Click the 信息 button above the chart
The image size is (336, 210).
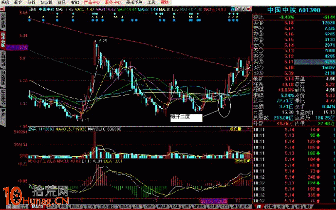tap(241, 9)
